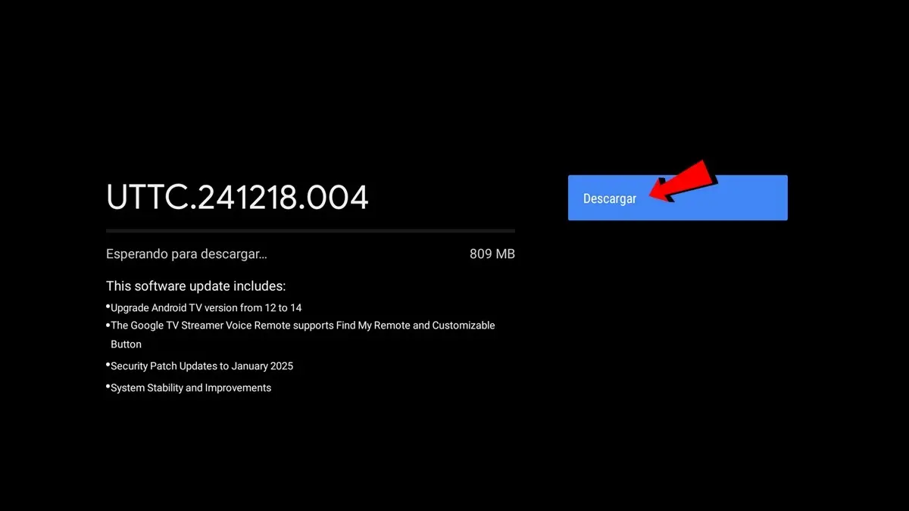Select 'This software update includes:' heading
Image resolution: width=909 pixels, height=511 pixels.
(196, 286)
